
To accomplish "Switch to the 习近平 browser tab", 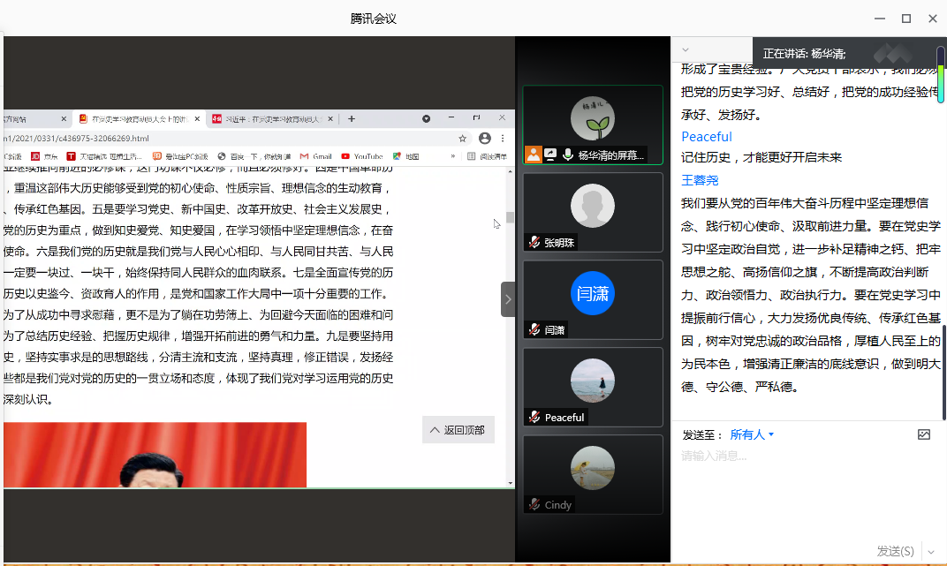I will click(x=269, y=118).
